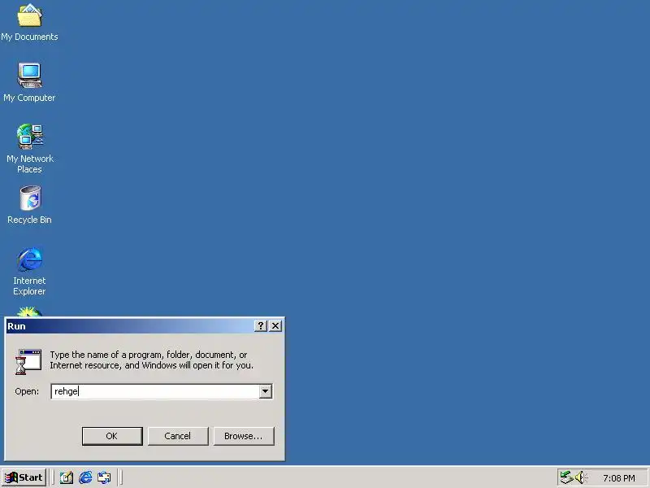Click the volume speaker tray icon
Viewport: 650px width, 488px height.
[580, 477]
